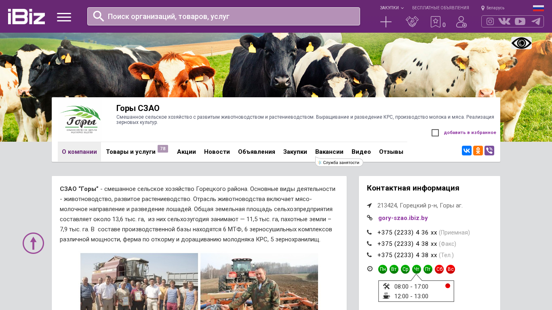Select Wednesday (Ср) schedule circle
Image resolution: width=552 pixels, height=310 pixels.
[405, 269]
